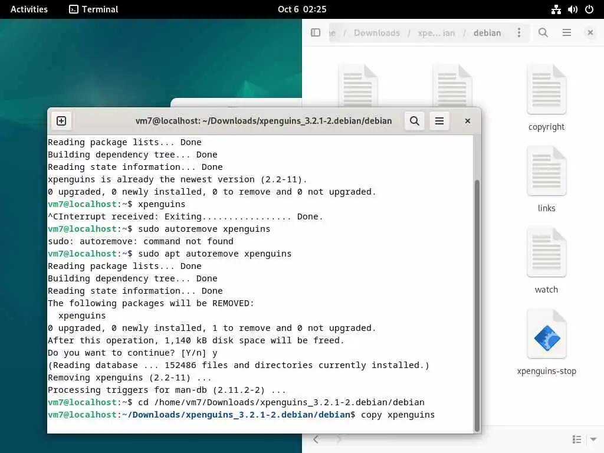The width and height of the screenshot is (604, 453).
Task: Select the links file icon
Action: point(547,170)
